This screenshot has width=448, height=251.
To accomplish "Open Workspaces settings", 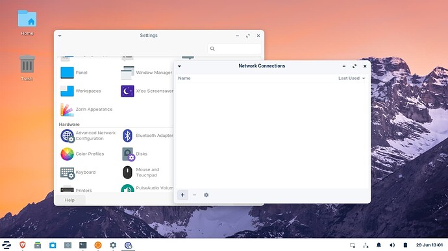I will point(81,91).
